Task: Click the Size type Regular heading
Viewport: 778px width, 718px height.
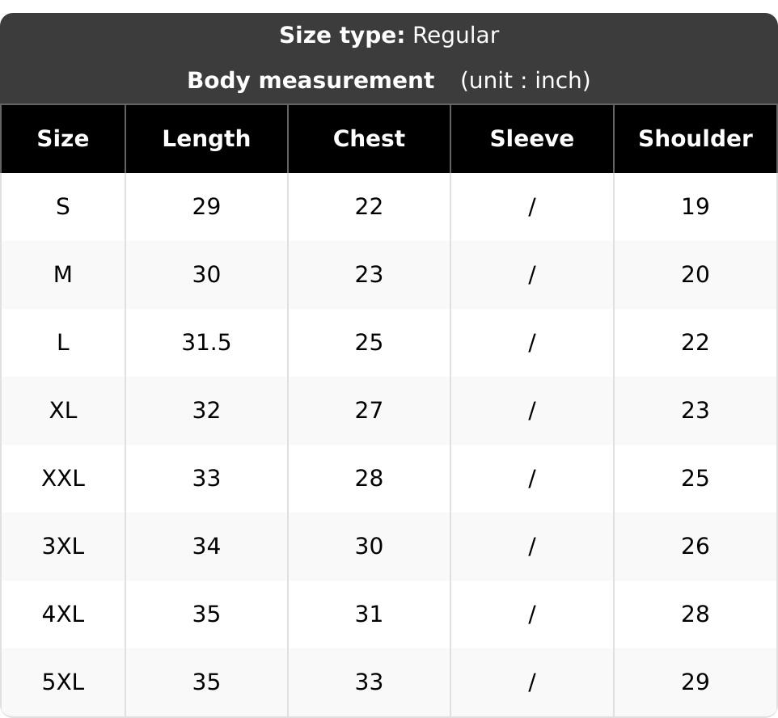Action: pos(389,36)
